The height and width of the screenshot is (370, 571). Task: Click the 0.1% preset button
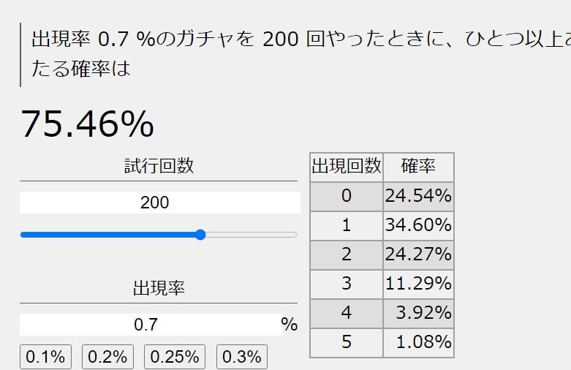[x=45, y=357]
